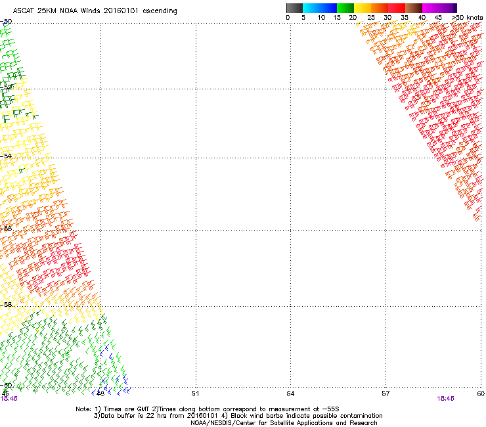
Task: Click the "-52" latitude axis label
Action: point(6,87)
